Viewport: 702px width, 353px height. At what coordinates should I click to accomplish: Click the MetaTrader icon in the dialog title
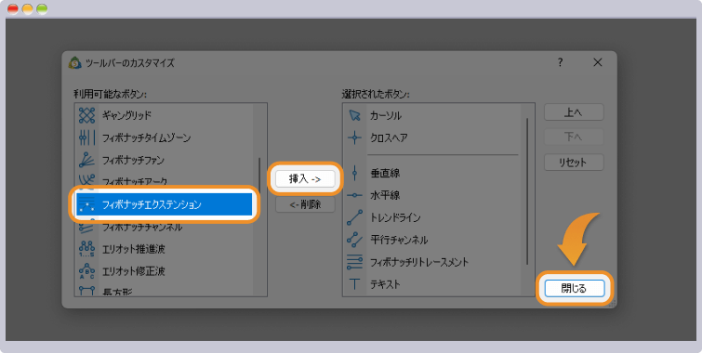coord(74,63)
